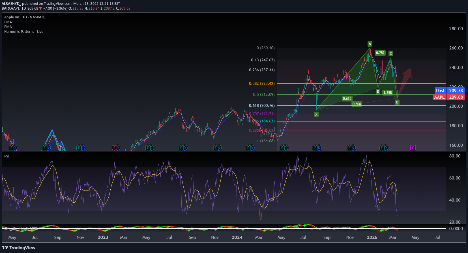Viewport: 468px width, 253px height.
Task: Open the Nov 2022 green earnings marker
Action: pyautogui.click(x=79, y=148)
